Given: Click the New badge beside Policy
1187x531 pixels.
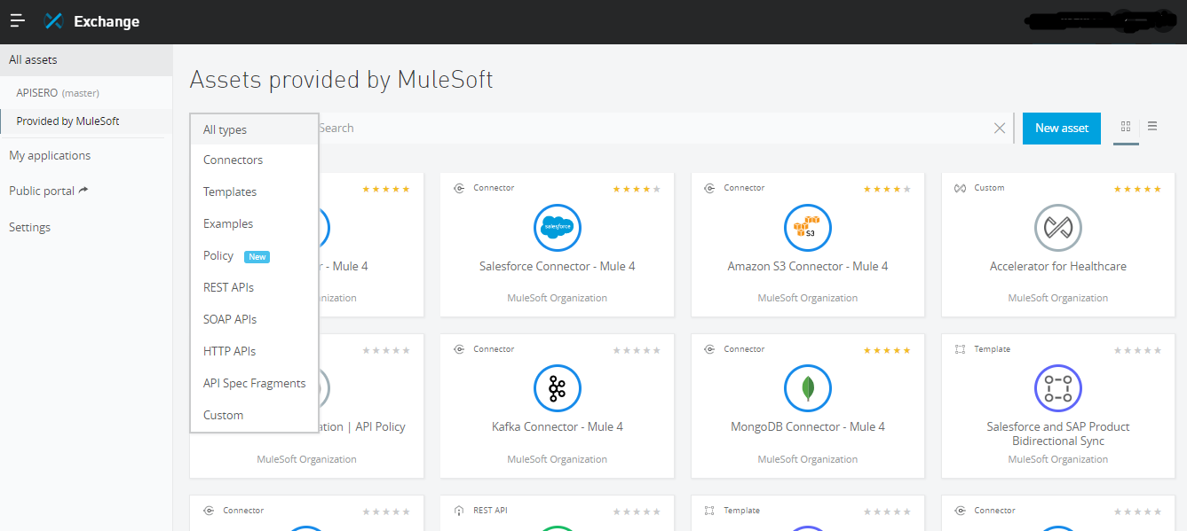Looking at the screenshot, I should coord(257,256).
